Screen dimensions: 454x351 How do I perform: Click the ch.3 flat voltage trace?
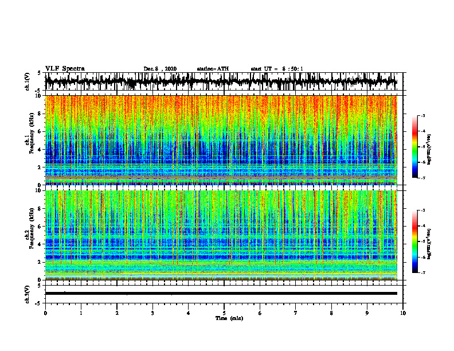coord(221,294)
